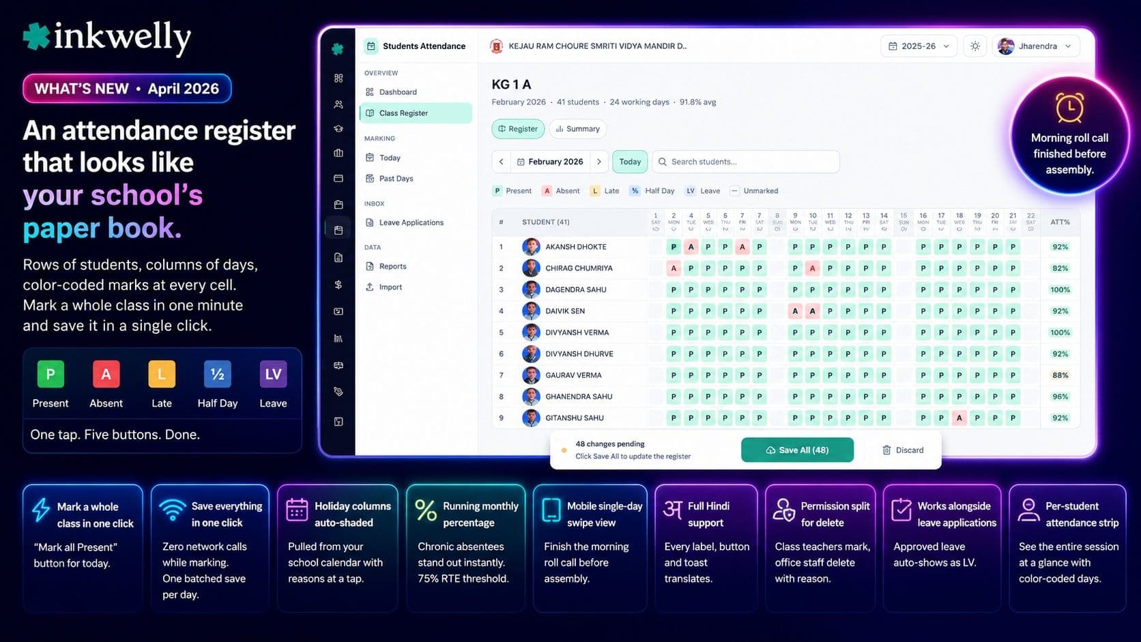Click the school crest logo beside the school name

click(x=497, y=46)
